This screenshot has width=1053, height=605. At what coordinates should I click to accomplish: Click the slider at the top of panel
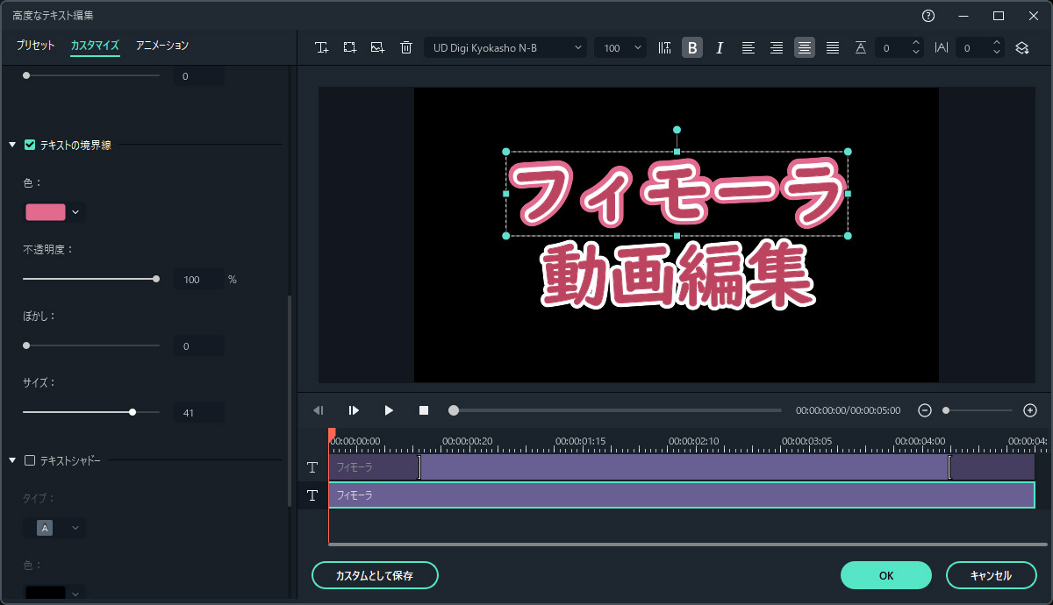(91, 76)
